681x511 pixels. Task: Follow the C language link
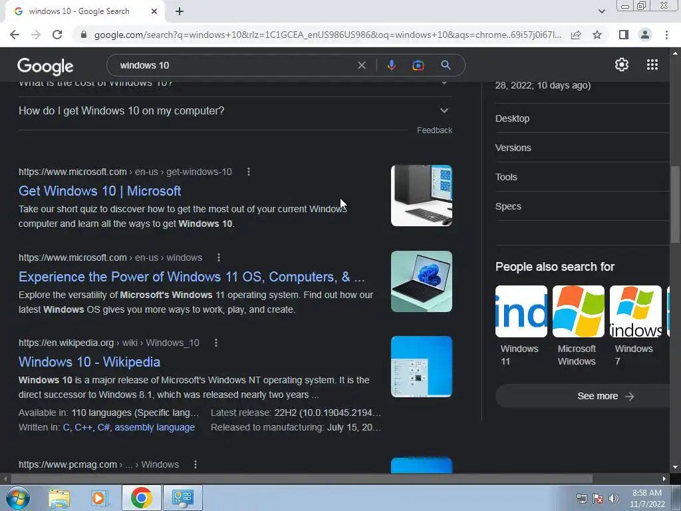pos(66,428)
